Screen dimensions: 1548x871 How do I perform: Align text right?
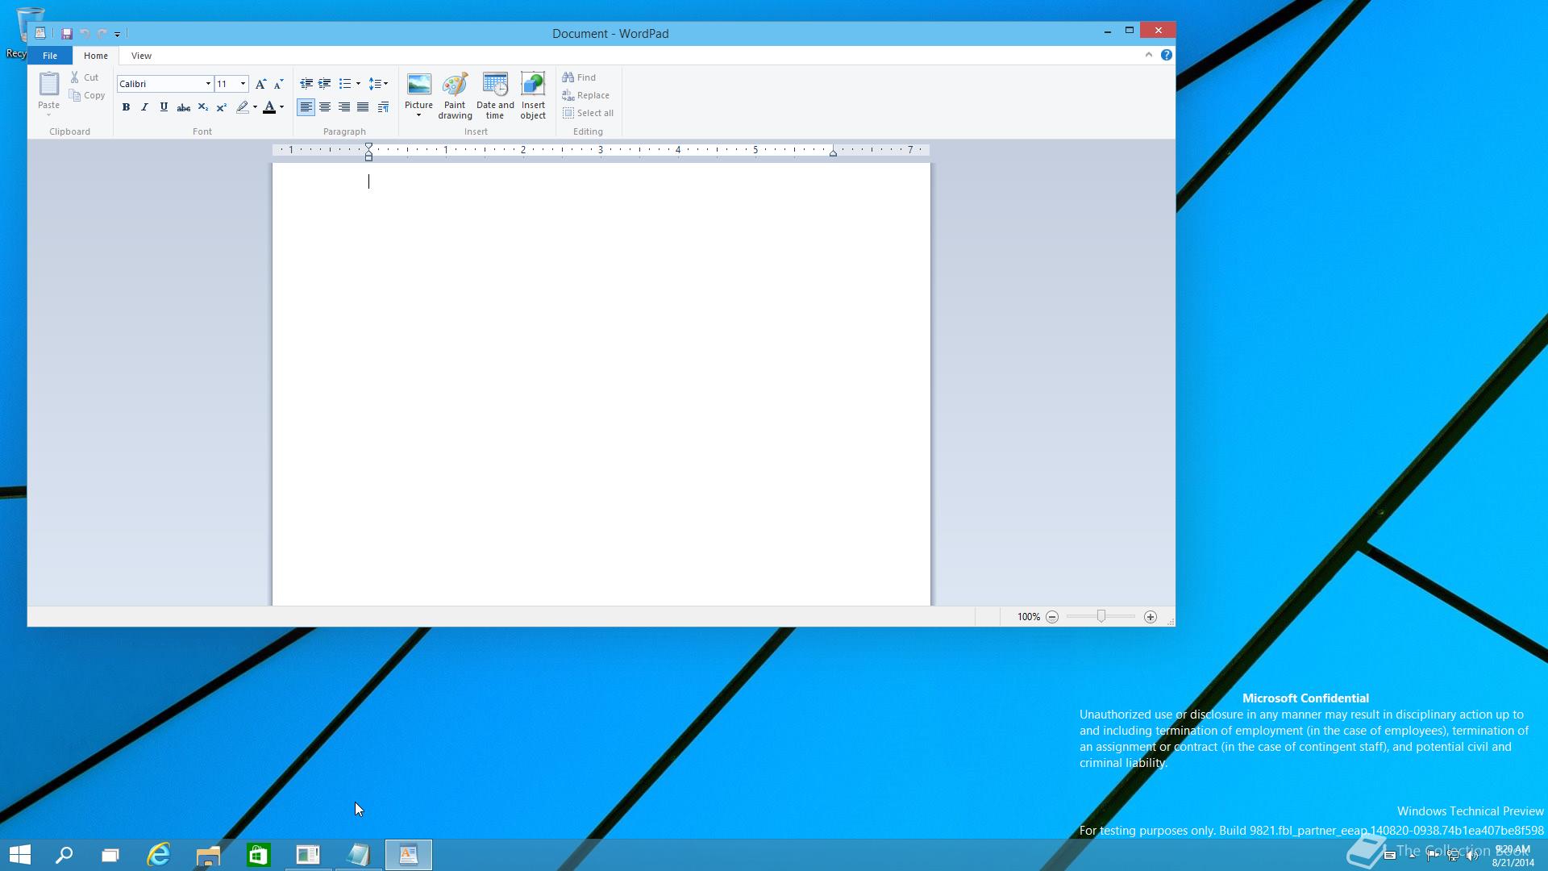click(x=344, y=107)
